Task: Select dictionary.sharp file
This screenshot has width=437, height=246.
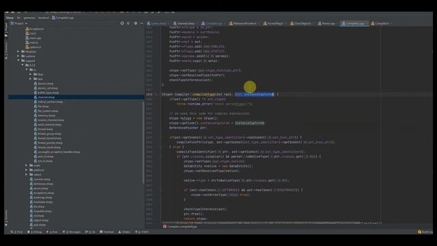Action: (x=41, y=184)
